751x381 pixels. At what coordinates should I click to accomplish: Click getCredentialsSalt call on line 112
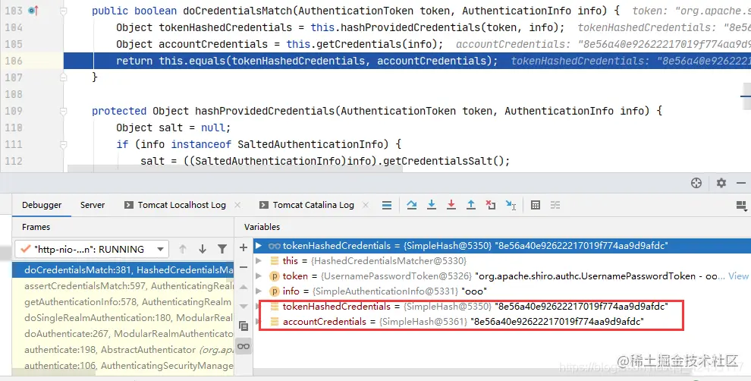(x=441, y=161)
